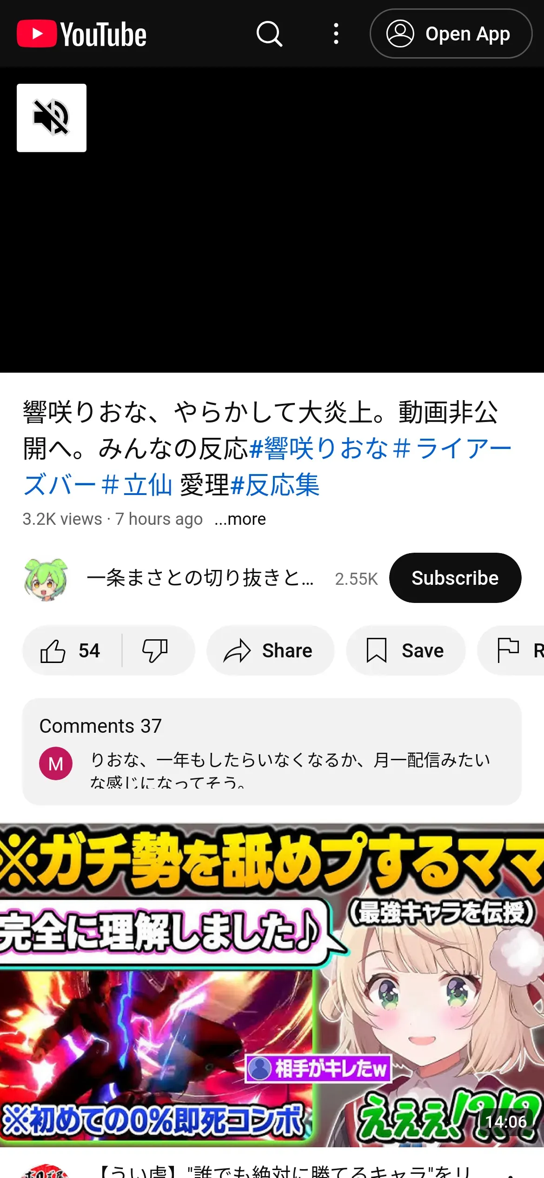Tap the #反応集 hashtag
Viewport: 544px width, 1178px height.
(275, 485)
